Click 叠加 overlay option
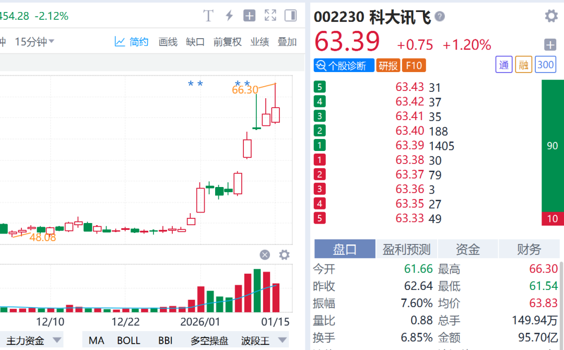Image resolution: width=564 pixels, height=350 pixels. [287, 42]
